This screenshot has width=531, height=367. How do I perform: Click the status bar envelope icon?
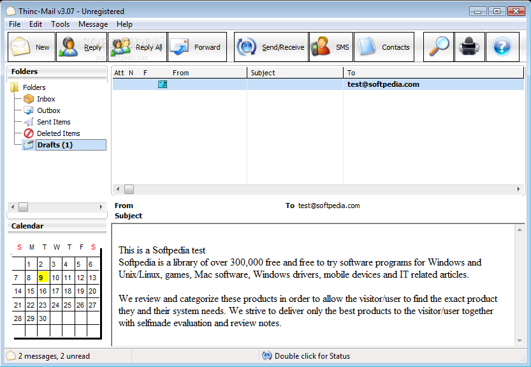point(11,356)
